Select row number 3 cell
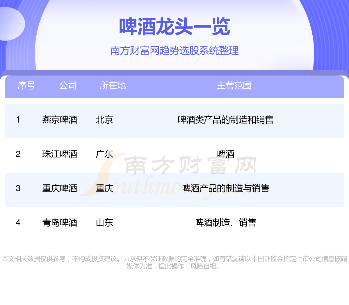Viewport: 349px width, 305px height. point(18,188)
